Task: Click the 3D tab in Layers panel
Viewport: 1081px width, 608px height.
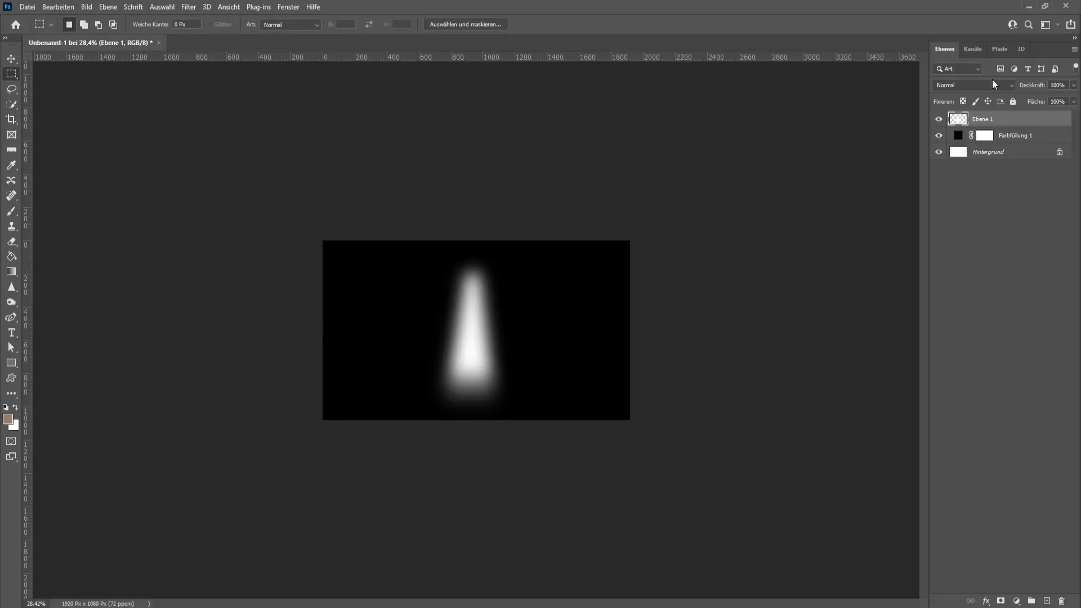Action: [x=1021, y=48]
